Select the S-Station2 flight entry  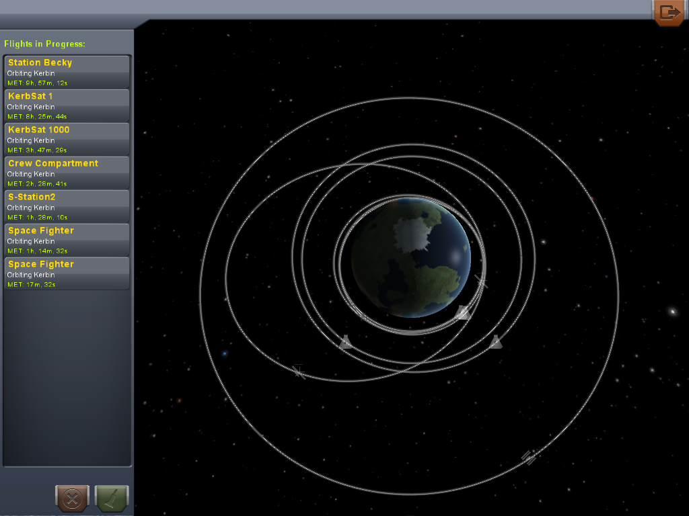[x=67, y=206]
